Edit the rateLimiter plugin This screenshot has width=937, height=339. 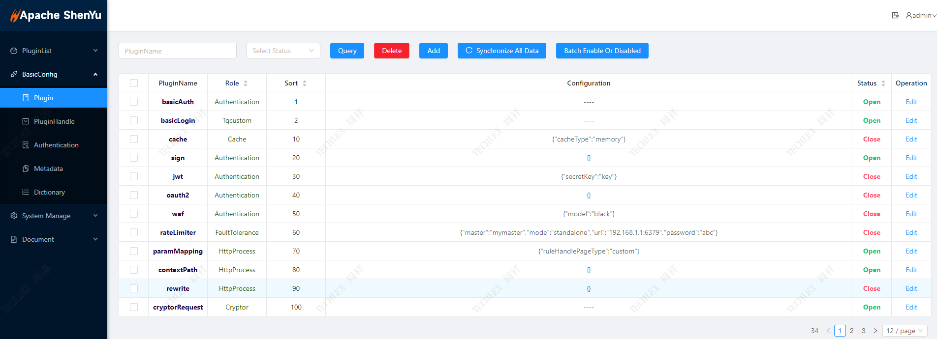(911, 232)
